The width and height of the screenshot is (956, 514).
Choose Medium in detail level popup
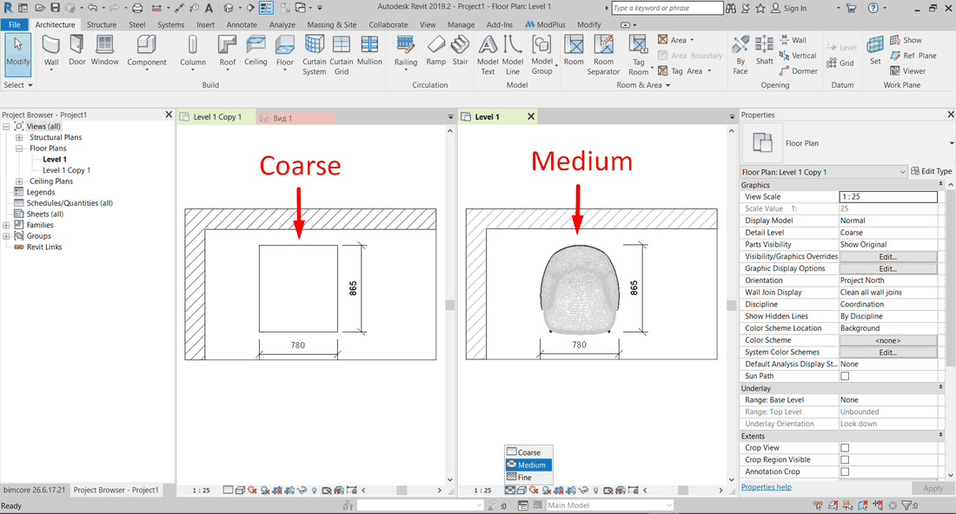coord(528,465)
